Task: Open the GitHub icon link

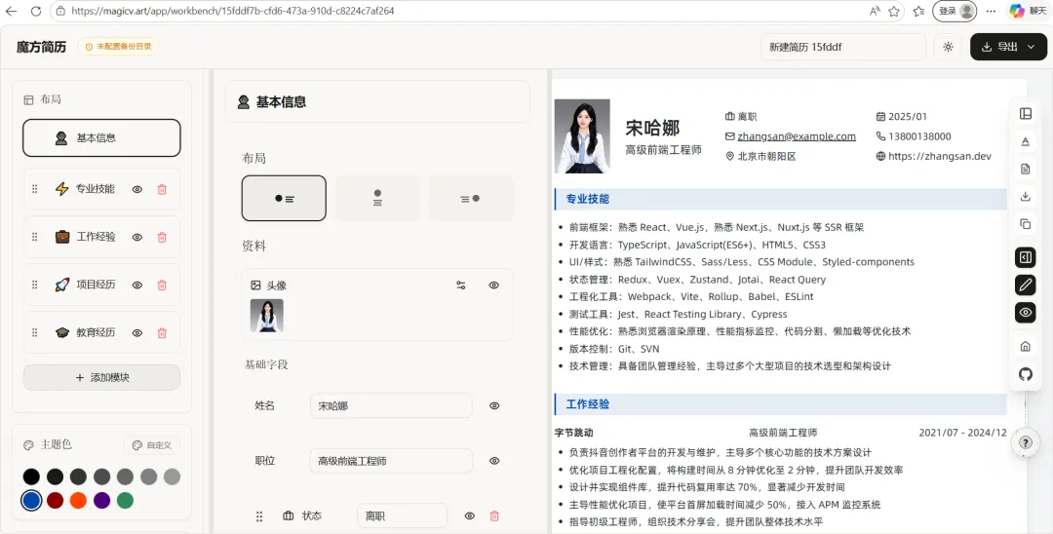Action: [1025, 373]
